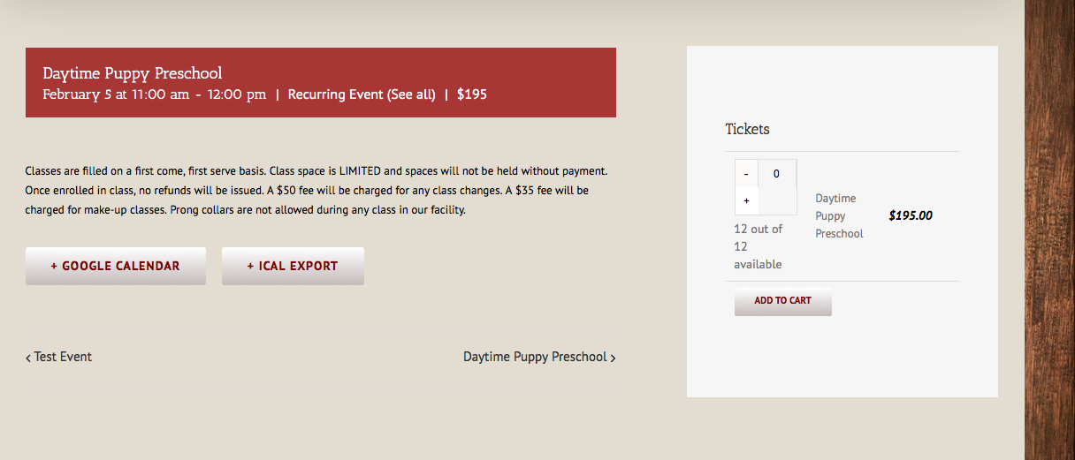Click the right chevron after next event link
Image resolution: width=1075 pixels, height=460 pixels.
click(613, 358)
